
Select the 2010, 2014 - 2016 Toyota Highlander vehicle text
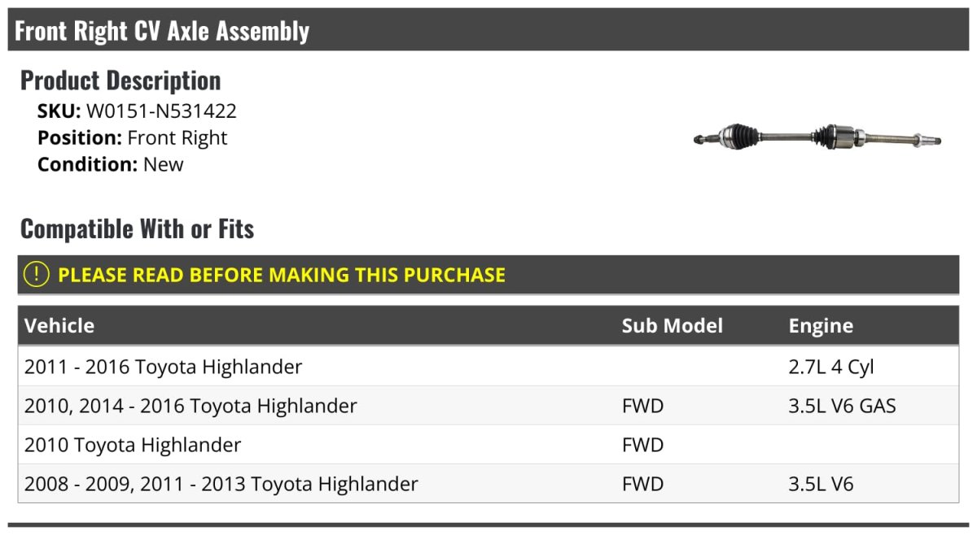(x=191, y=406)
